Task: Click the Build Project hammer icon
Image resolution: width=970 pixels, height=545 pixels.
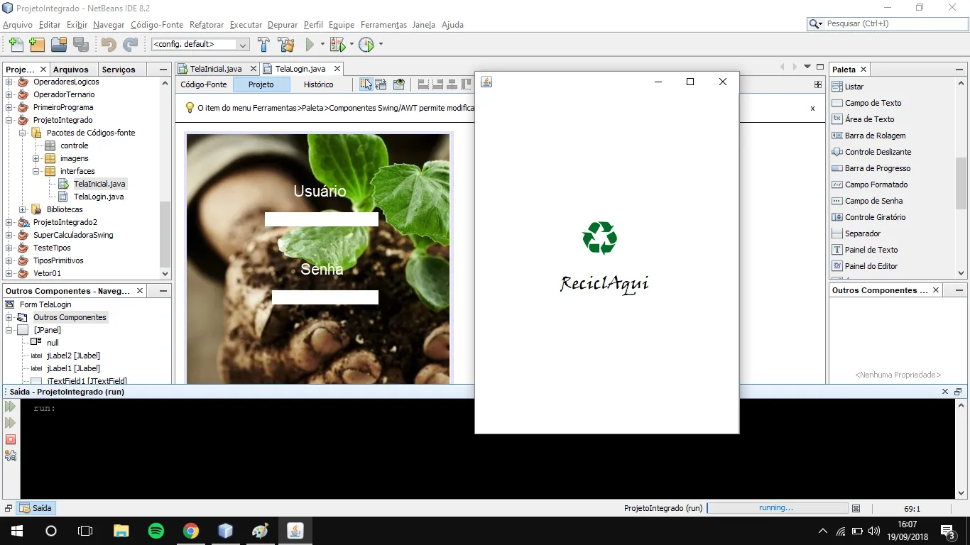Action: click(x=263, y=45)
